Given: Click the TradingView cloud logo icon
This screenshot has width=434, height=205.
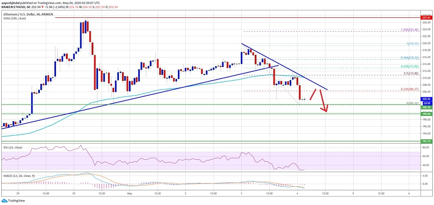Looking at the screenshot, I should [4, 201].
